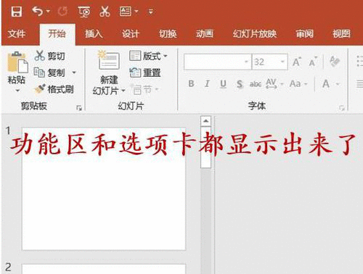Expand the 粘贴 options arrow
This screenshot has width=363, height=274.
(17, 91)
